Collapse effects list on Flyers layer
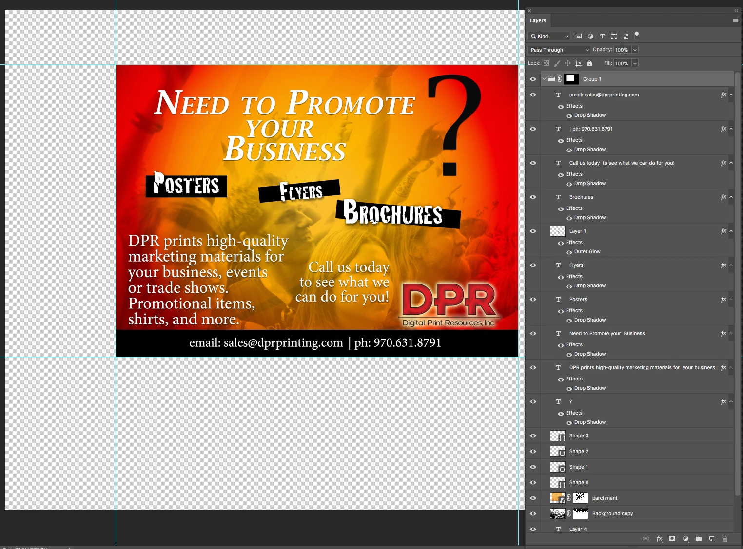This screenshot has width=743, height=549. (731, 265)
